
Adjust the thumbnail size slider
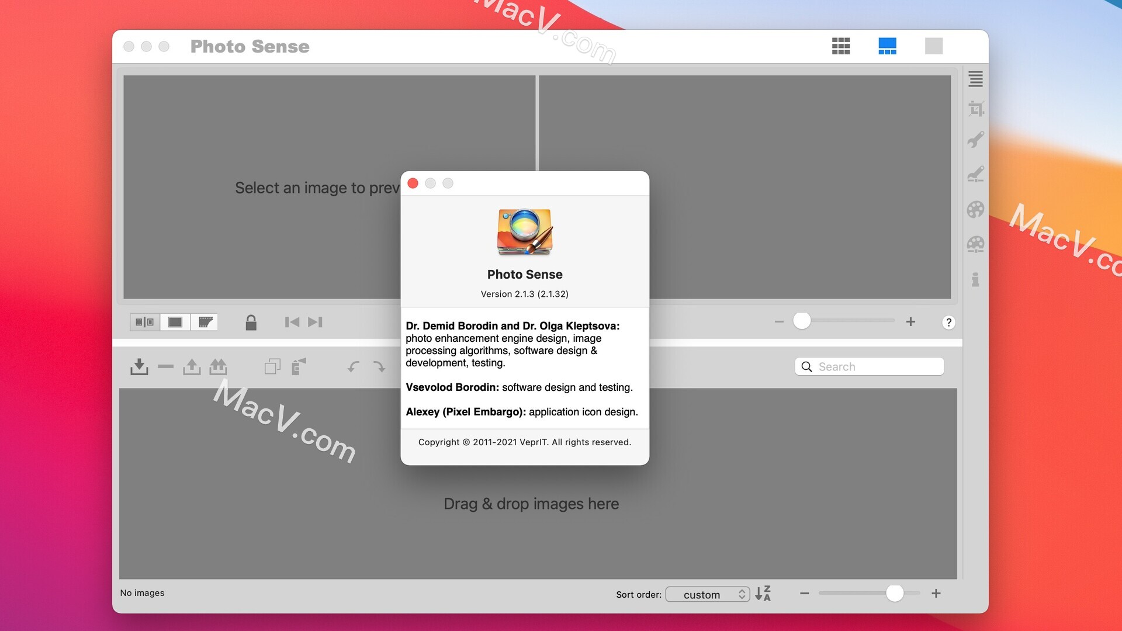tap(895, 593)
